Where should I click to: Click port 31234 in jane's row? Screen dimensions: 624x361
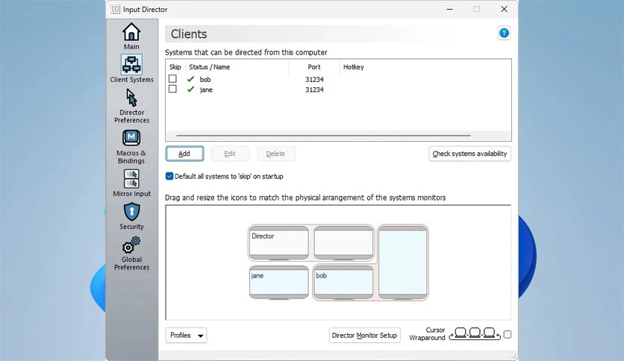314,90
